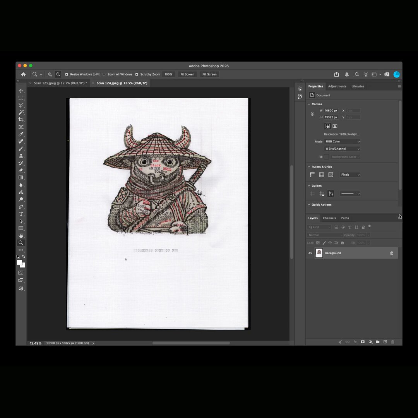The image size is (418, 418).
Task: Select the Eyedropper tool
Action: tap(21, 134)
